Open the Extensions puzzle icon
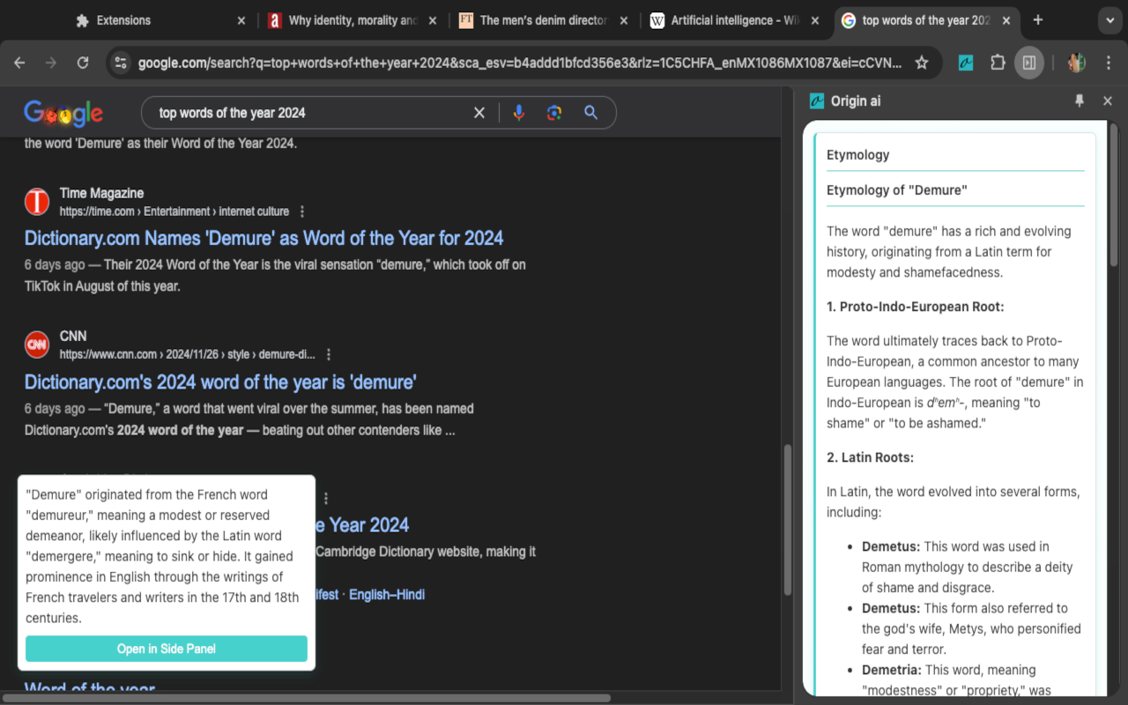The width and height of the screenshot is (1128, 705). [998, 63]
